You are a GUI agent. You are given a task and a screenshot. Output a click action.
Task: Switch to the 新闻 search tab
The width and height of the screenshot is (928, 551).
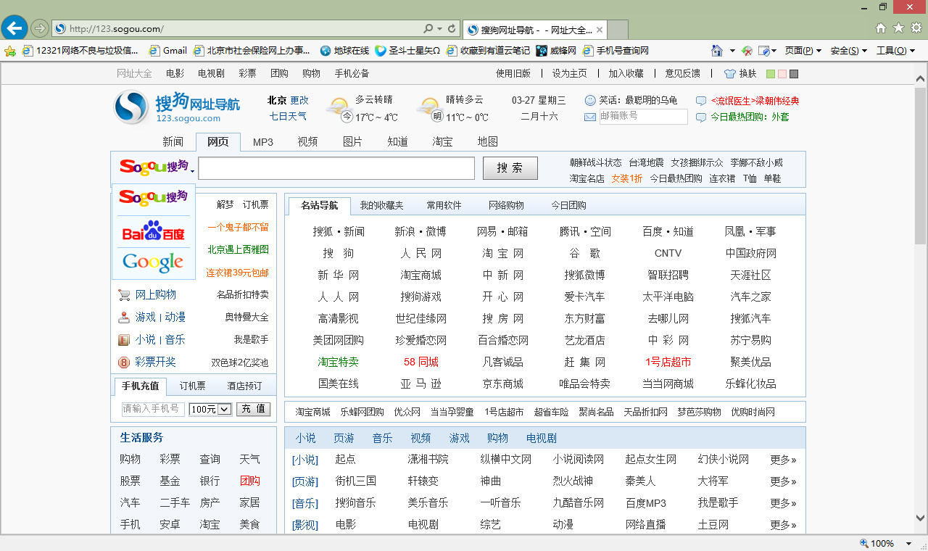173,142
